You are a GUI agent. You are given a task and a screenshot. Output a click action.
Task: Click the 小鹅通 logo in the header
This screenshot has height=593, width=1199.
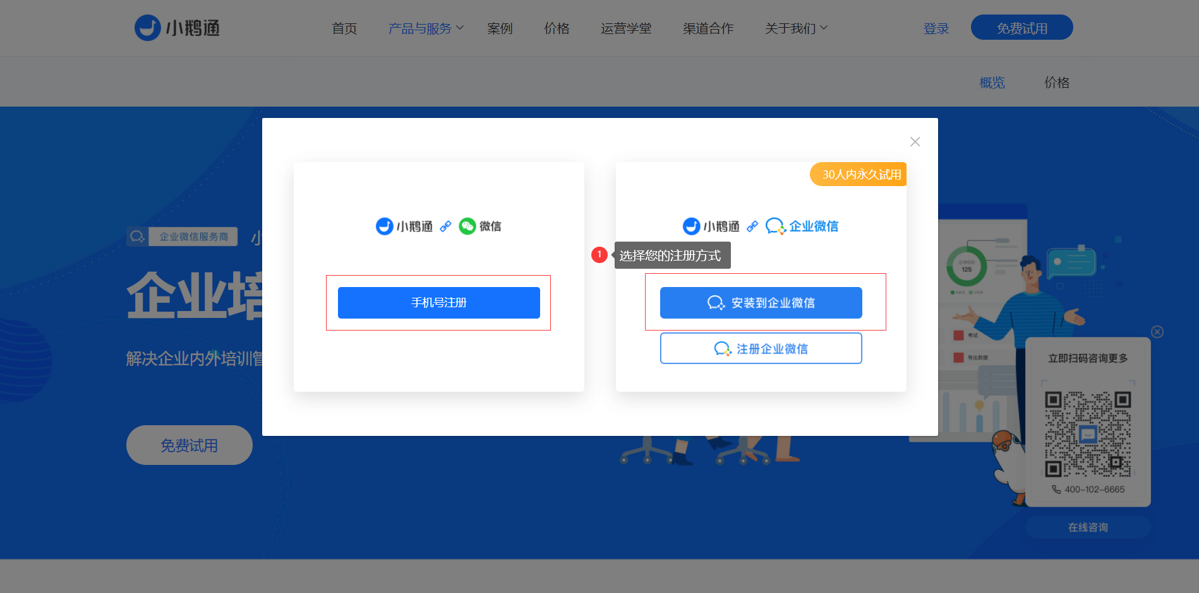[177, 28]
